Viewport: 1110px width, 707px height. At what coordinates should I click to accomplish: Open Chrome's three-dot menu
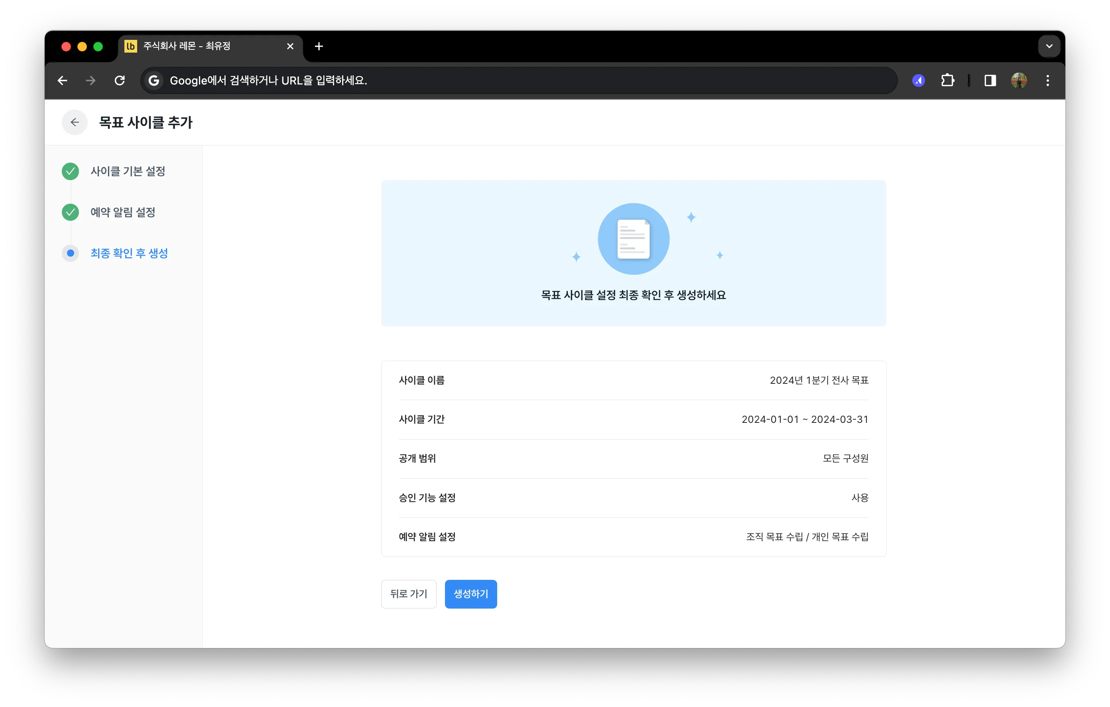point(1048,81)
